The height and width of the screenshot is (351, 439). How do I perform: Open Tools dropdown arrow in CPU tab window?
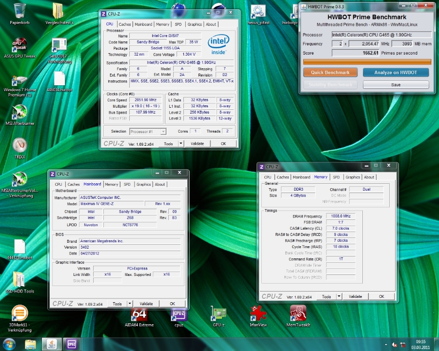click(x=181, y=144)
